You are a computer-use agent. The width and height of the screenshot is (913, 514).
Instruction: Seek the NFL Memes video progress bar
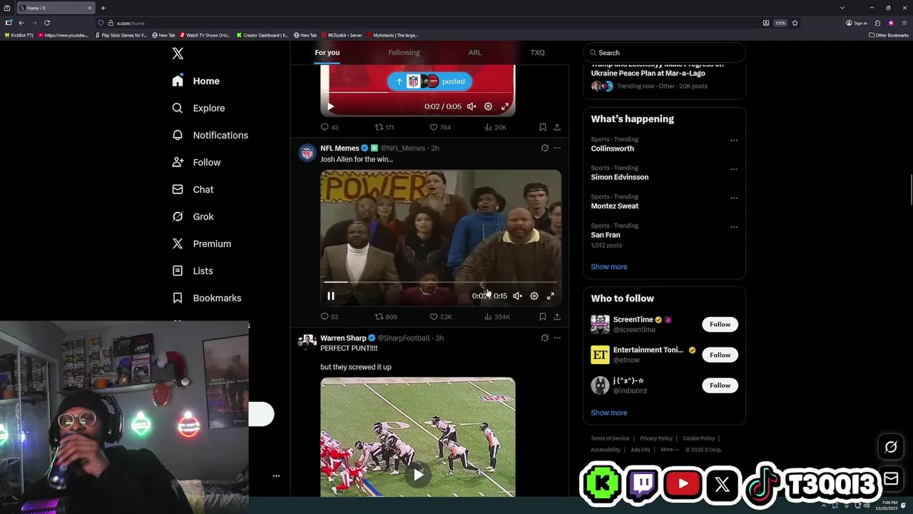[x=440, y=282]
